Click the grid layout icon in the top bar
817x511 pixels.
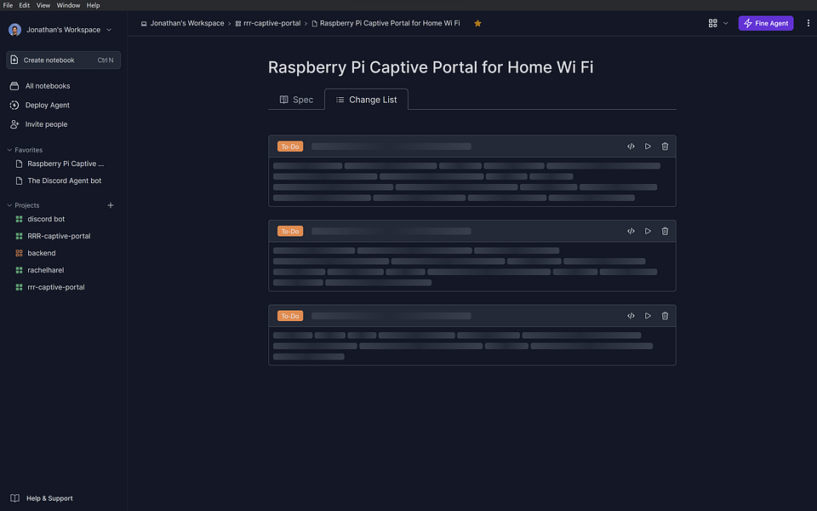(711, 23)
